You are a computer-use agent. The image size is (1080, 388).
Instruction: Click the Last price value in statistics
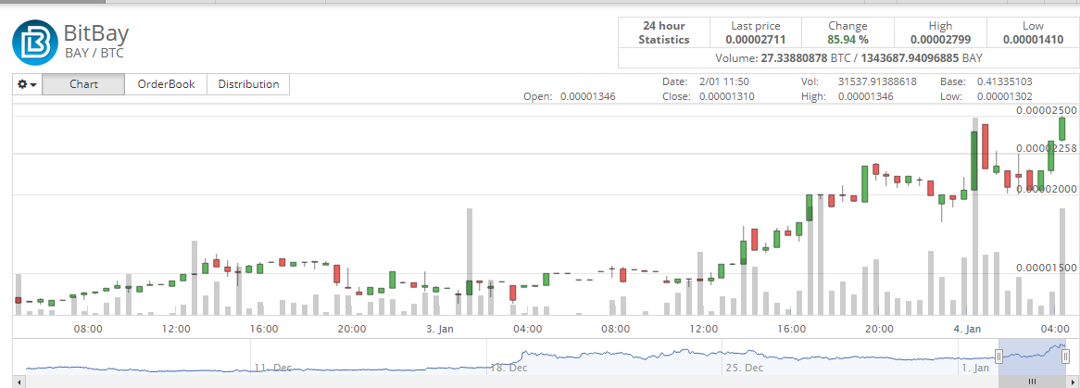756,40
